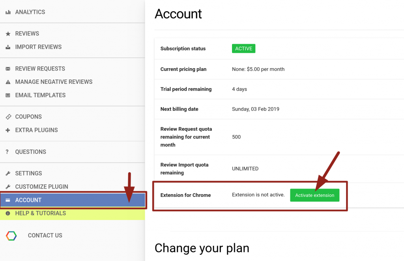The width and height of the screenshot is (404, 261).
Task: Click the Import Reviews download icon
Action: [x=8, y=47]
